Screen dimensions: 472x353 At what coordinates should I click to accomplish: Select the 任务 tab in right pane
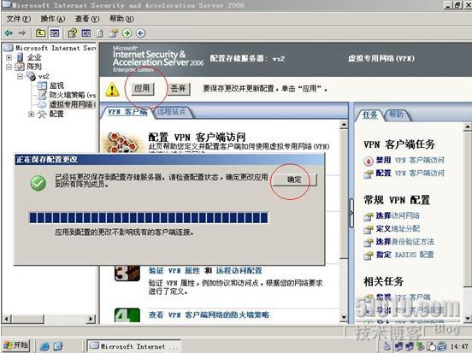click(x=370, y=115)
